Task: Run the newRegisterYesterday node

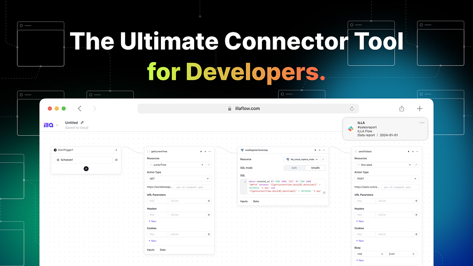Action: (x=315, y=150)
